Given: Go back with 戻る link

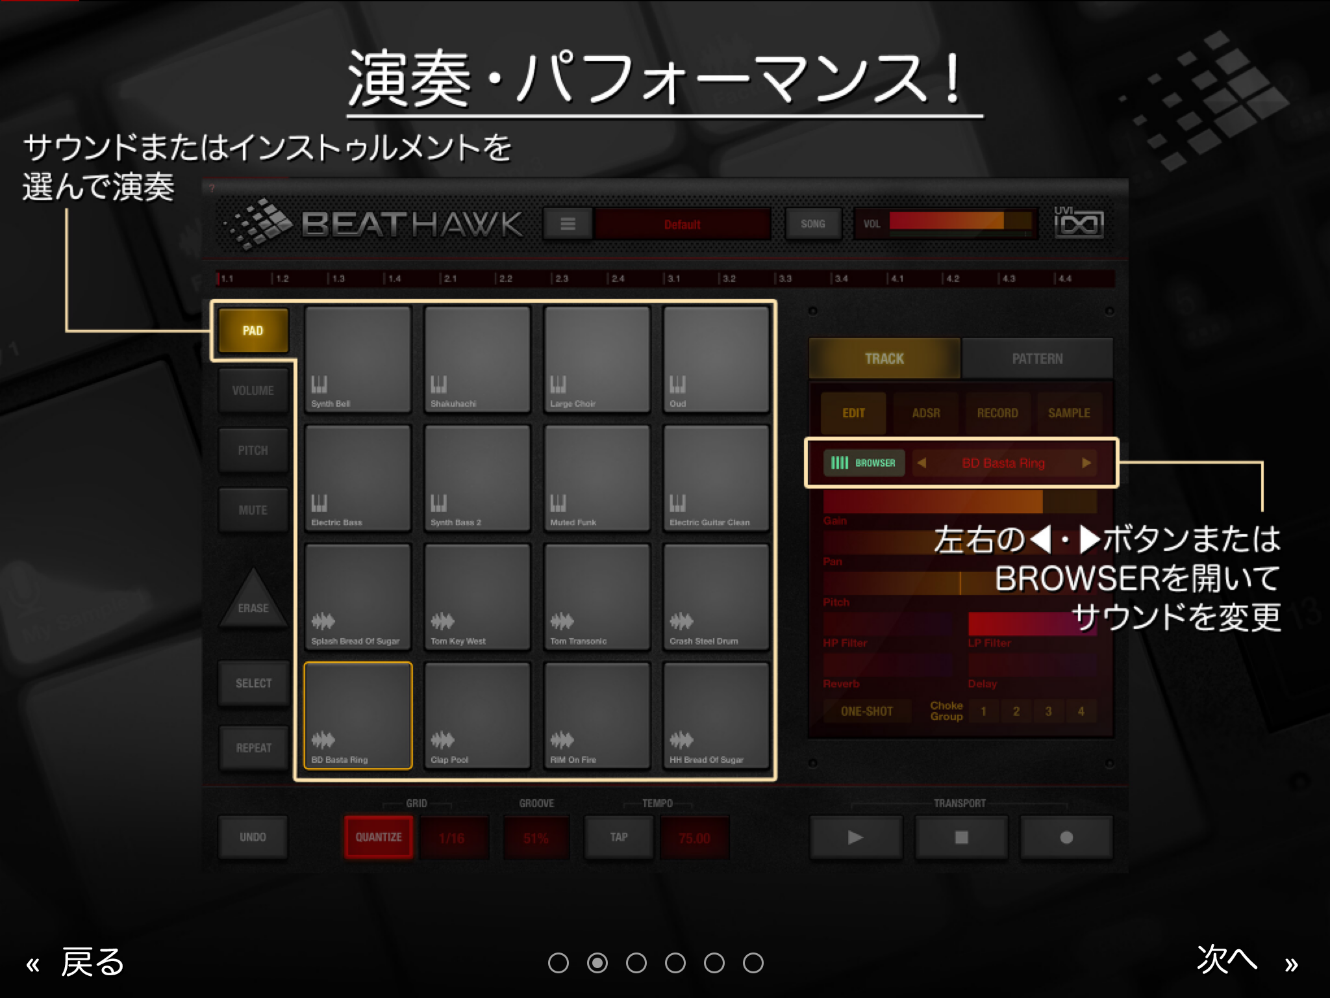Looking at the screenshot, I should [x=75, y=962].
